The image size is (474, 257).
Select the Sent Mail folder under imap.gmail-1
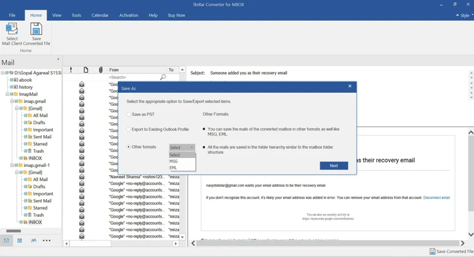pyautogui.click(x=42, y=201)
